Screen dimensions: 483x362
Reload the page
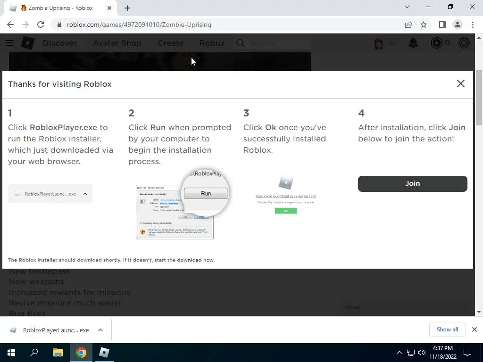[41, 25]
